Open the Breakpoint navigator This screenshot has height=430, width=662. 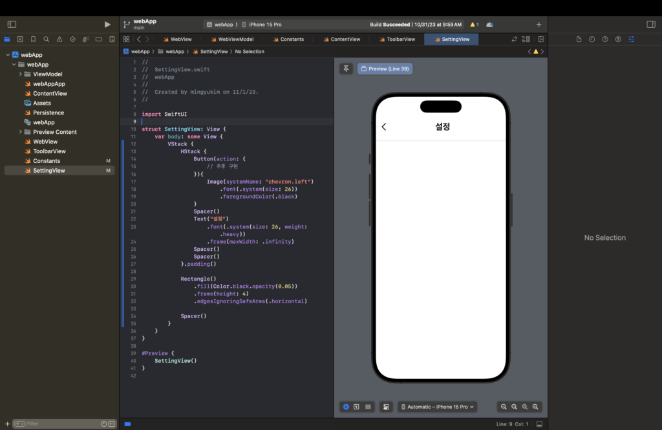99,39
